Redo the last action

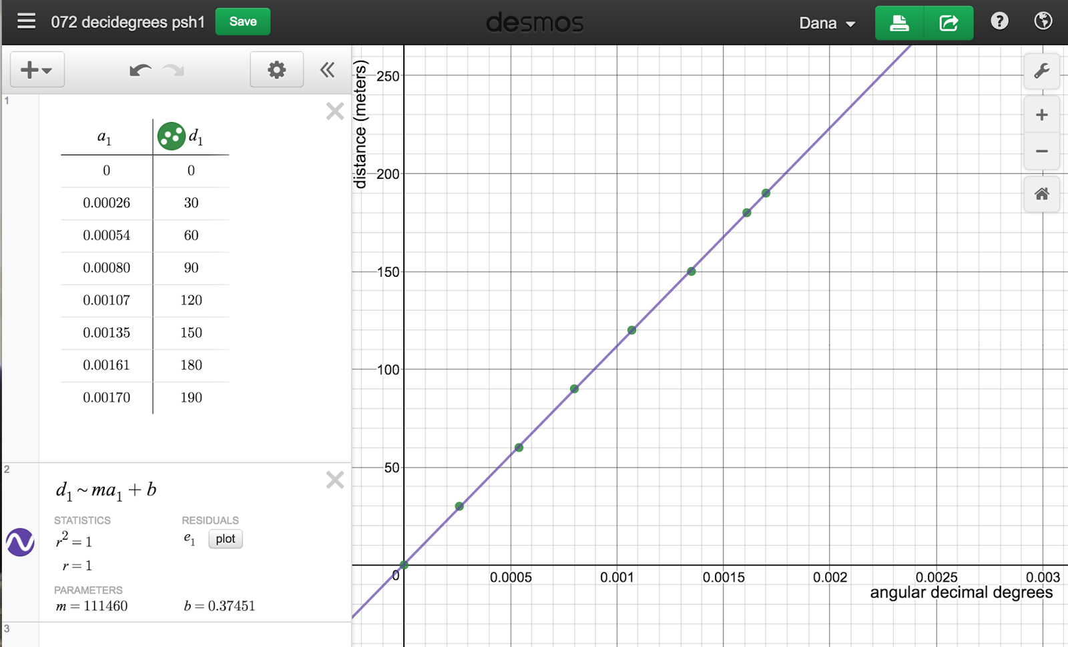click(174, 69)
